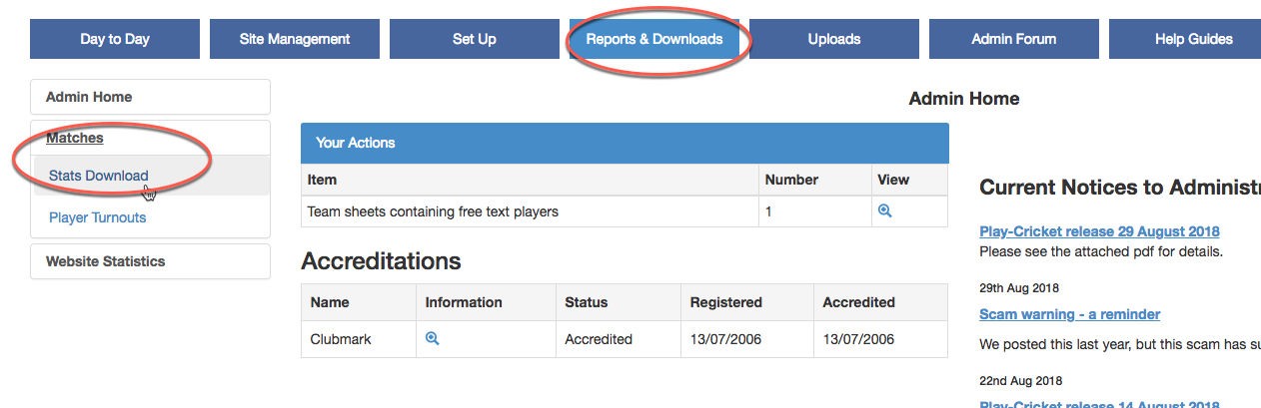The height and width of the screenshot is (408, 1261).
Task: Open the Site Management tab
Action: point(295,39)
